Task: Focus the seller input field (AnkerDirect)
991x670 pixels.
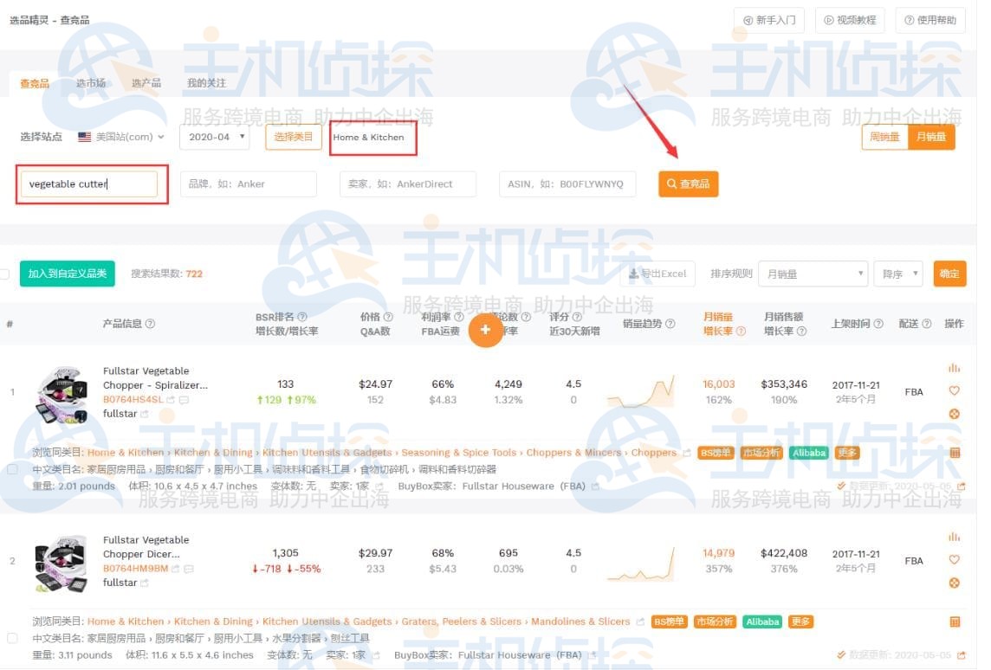Action: click(x=408, y=184)
